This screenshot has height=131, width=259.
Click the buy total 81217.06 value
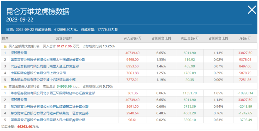tap(64, 46)
